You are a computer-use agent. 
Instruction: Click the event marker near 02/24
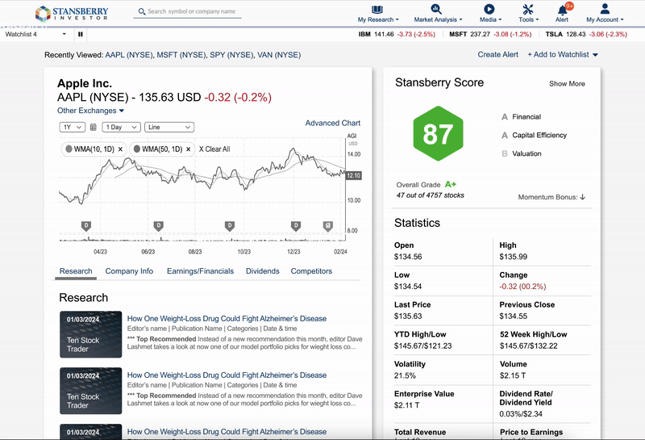click(x=328, y=226)
